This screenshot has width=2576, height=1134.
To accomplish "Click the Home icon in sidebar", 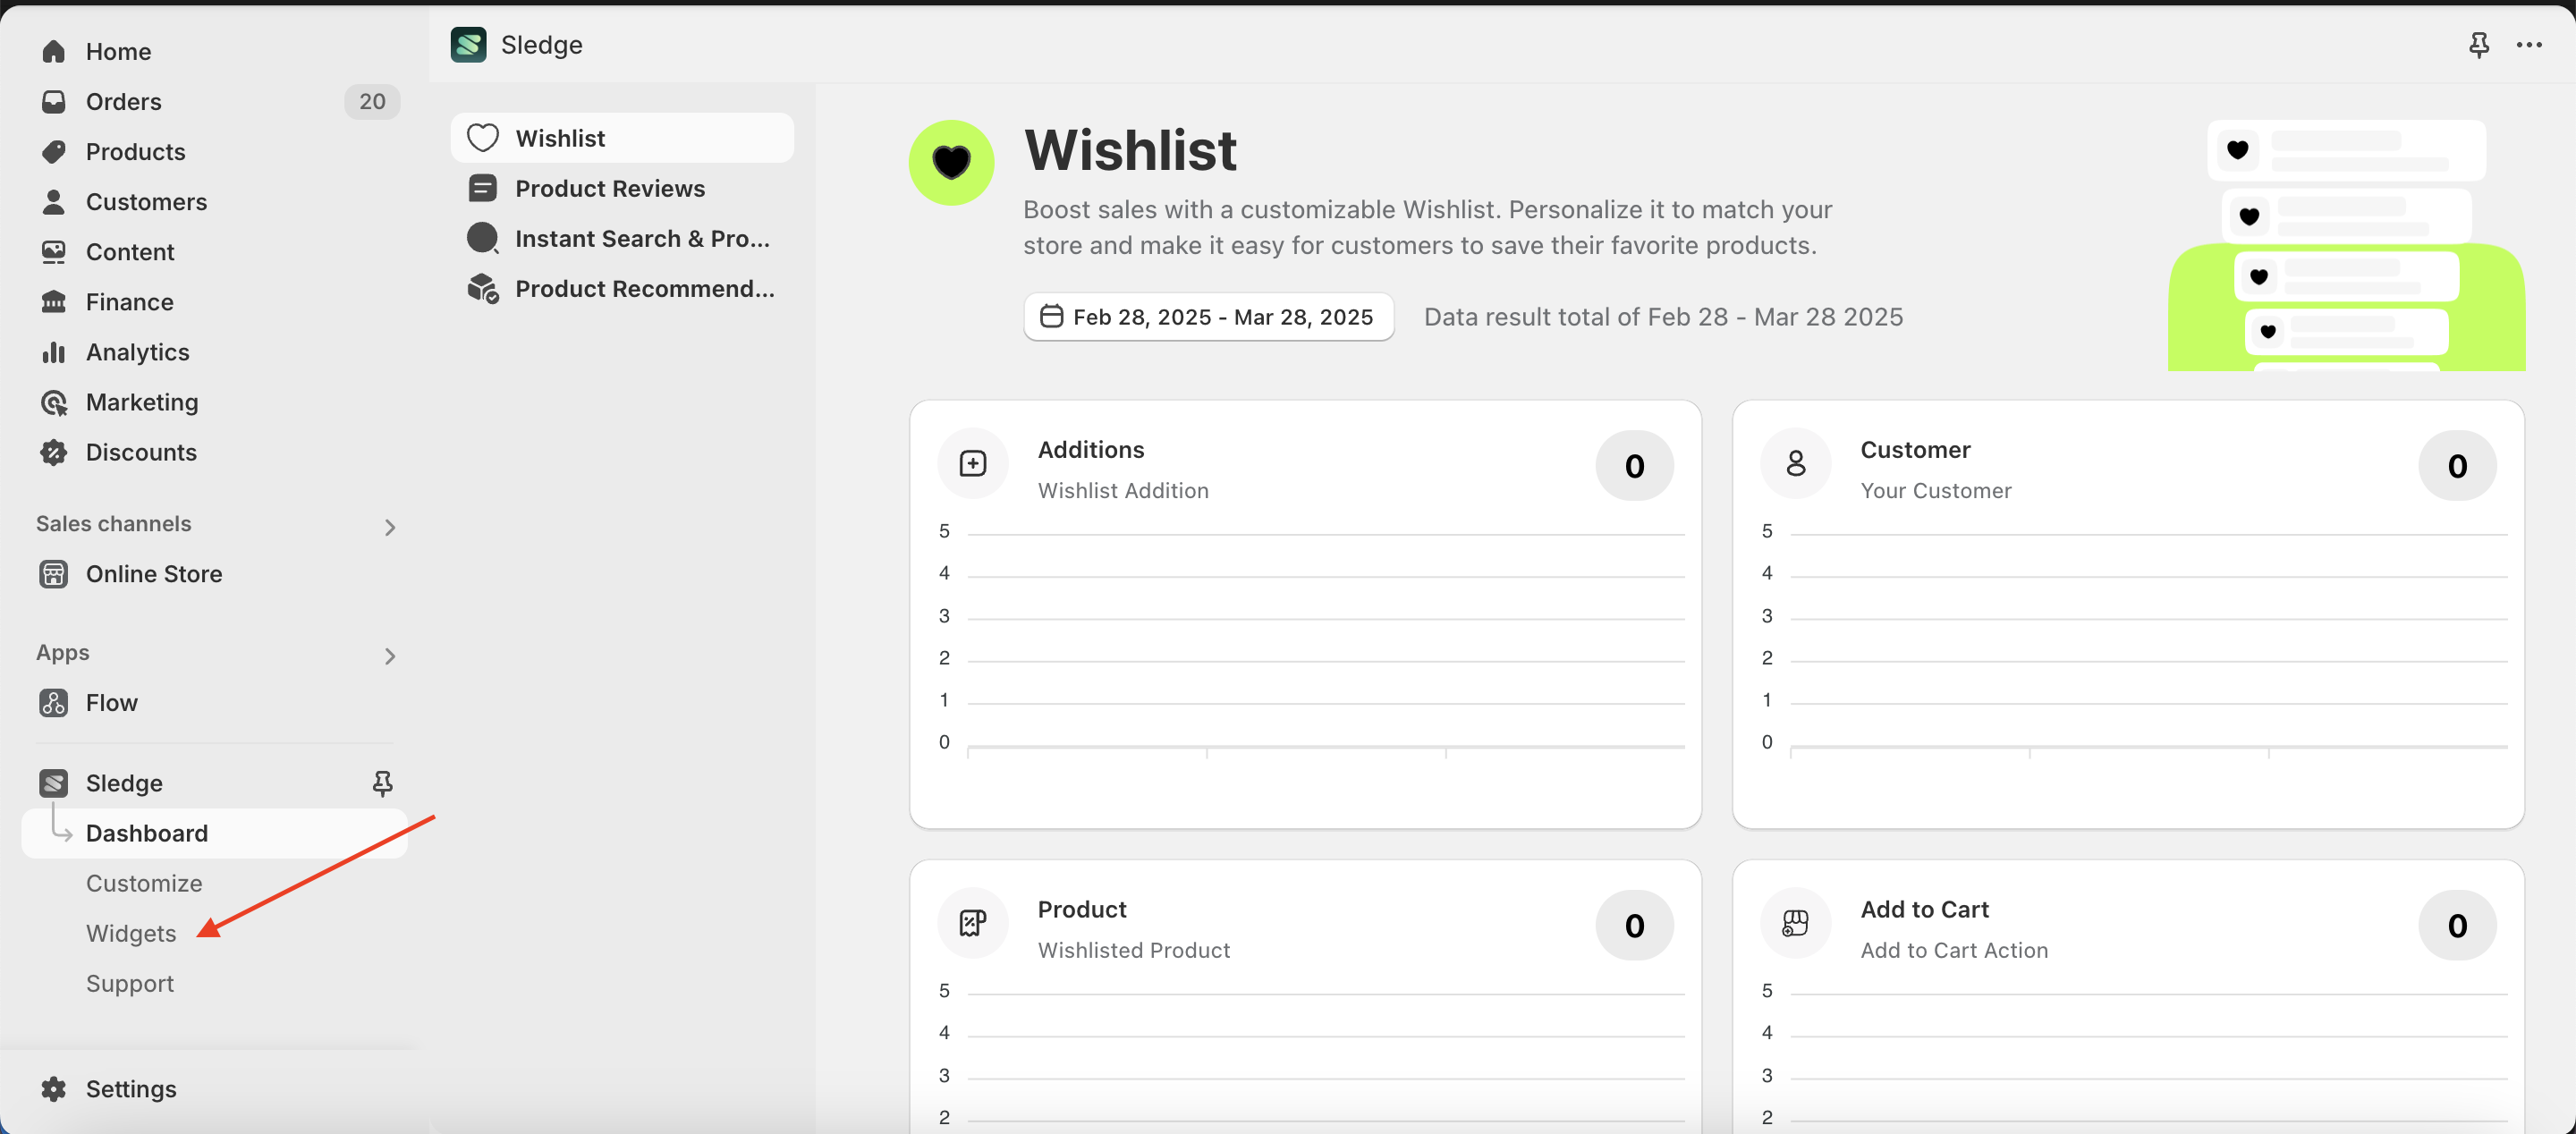I will coord(54,51).
